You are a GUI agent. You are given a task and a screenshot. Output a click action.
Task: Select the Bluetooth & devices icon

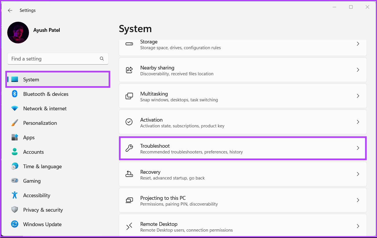14,94
